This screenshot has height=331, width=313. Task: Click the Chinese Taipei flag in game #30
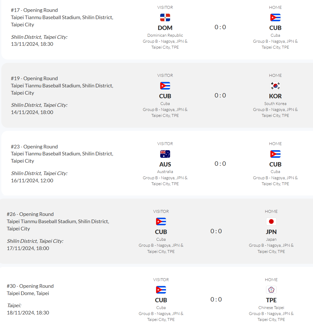pos(271,290)
